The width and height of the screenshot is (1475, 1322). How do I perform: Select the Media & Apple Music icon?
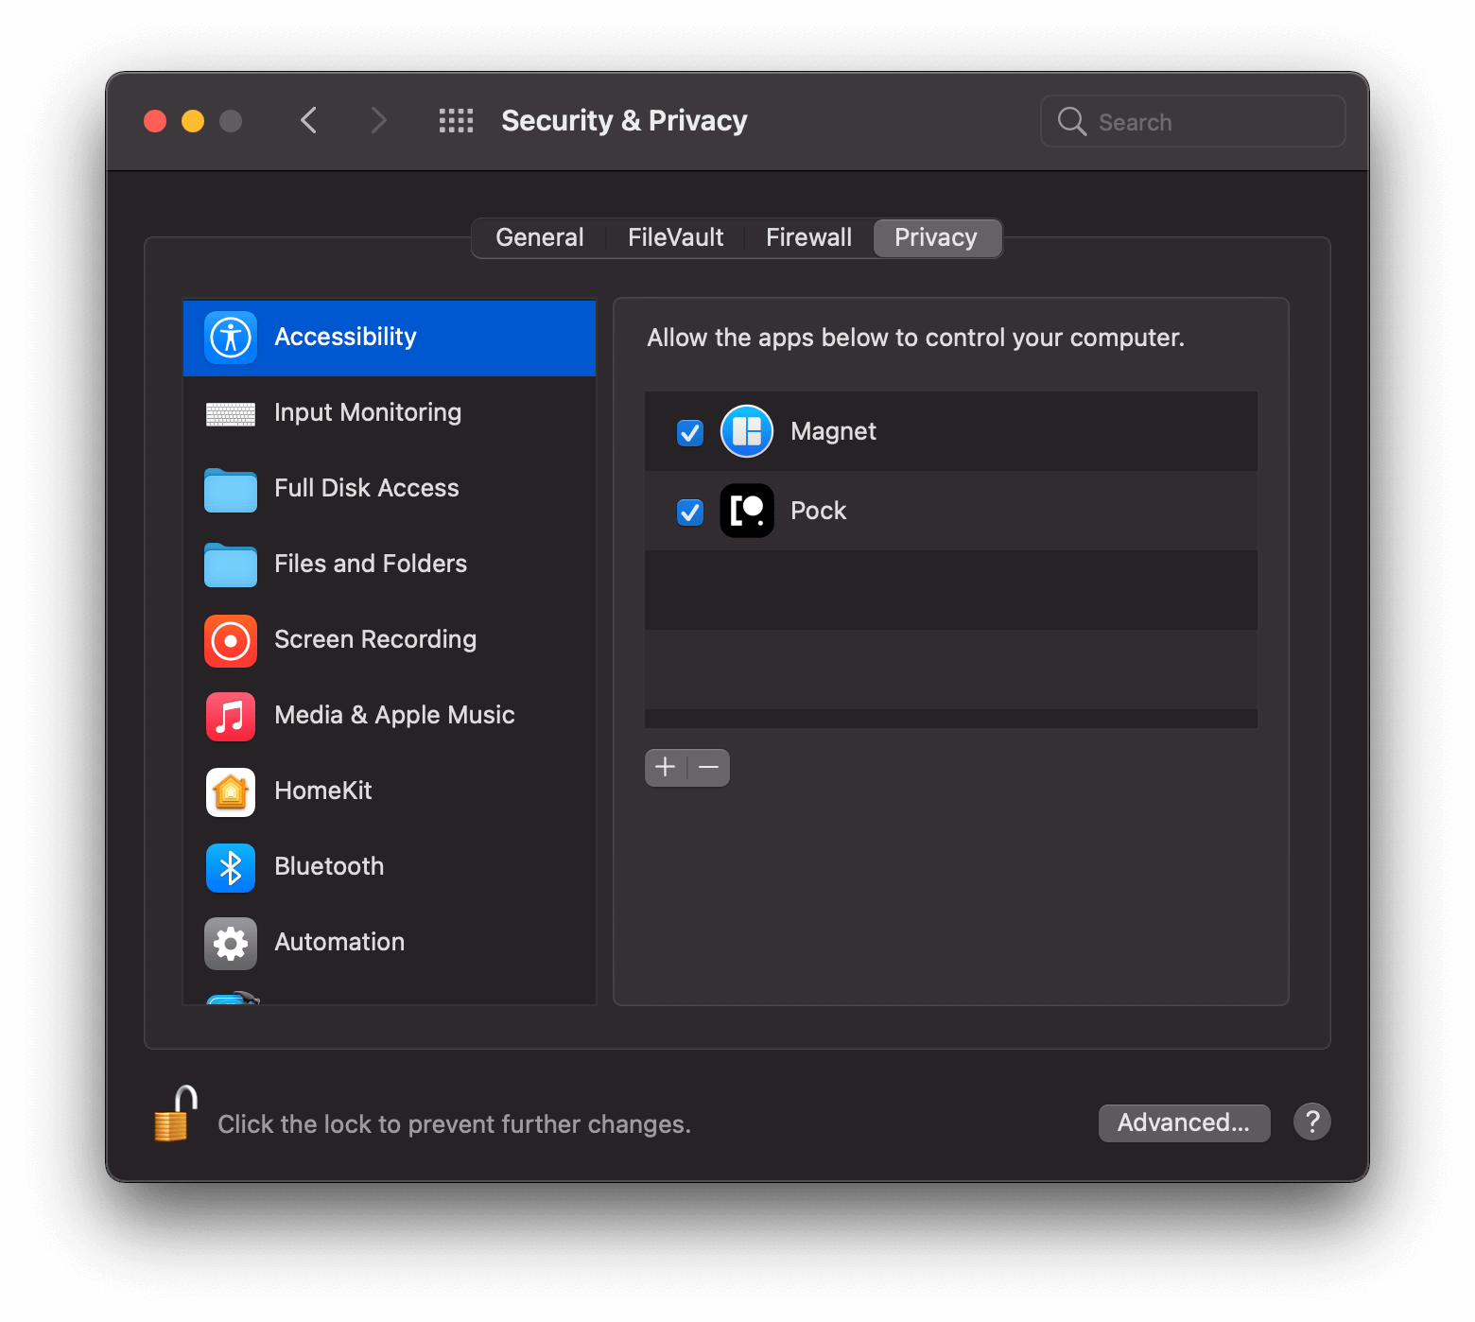230,716
